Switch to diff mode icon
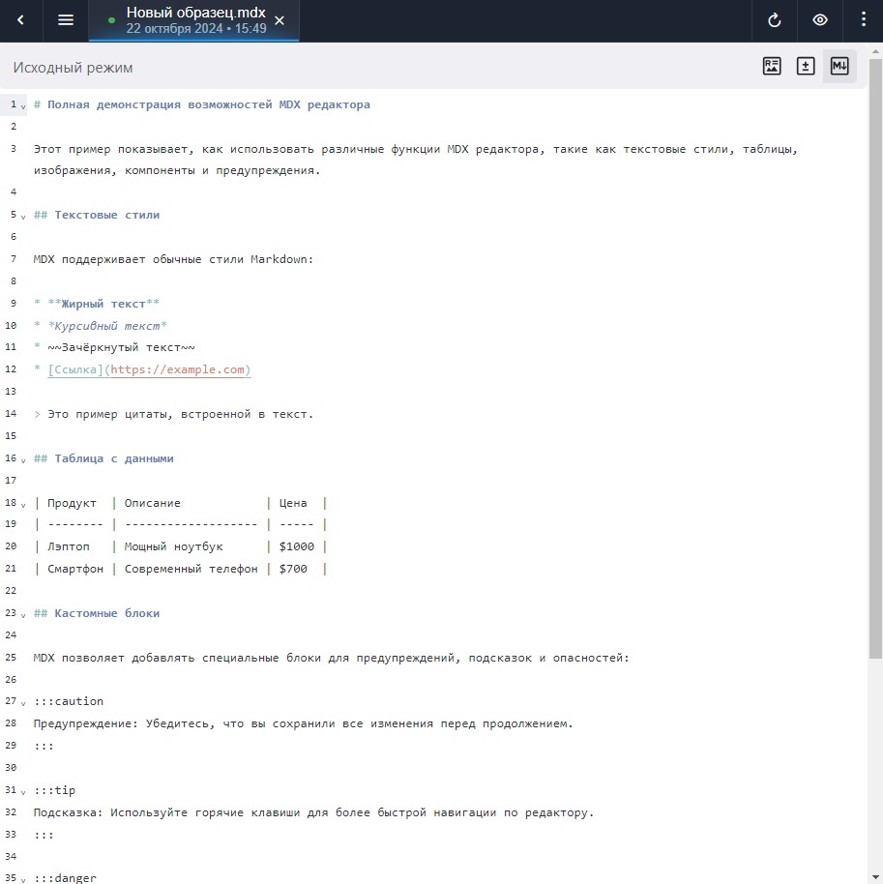Viewport: 883px width, 884px height. (806, 66)
